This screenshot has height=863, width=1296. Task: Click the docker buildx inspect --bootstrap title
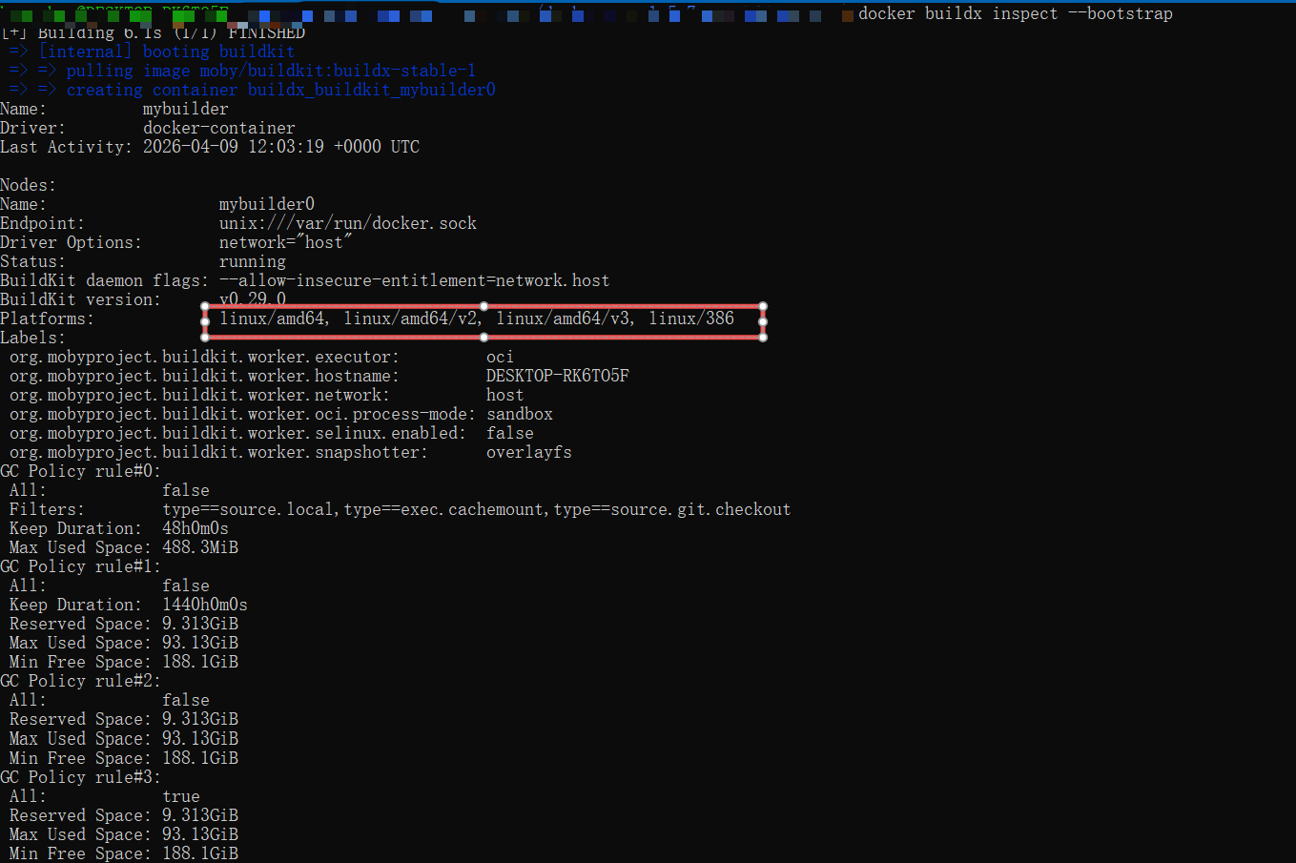[x=1014, y=13]
